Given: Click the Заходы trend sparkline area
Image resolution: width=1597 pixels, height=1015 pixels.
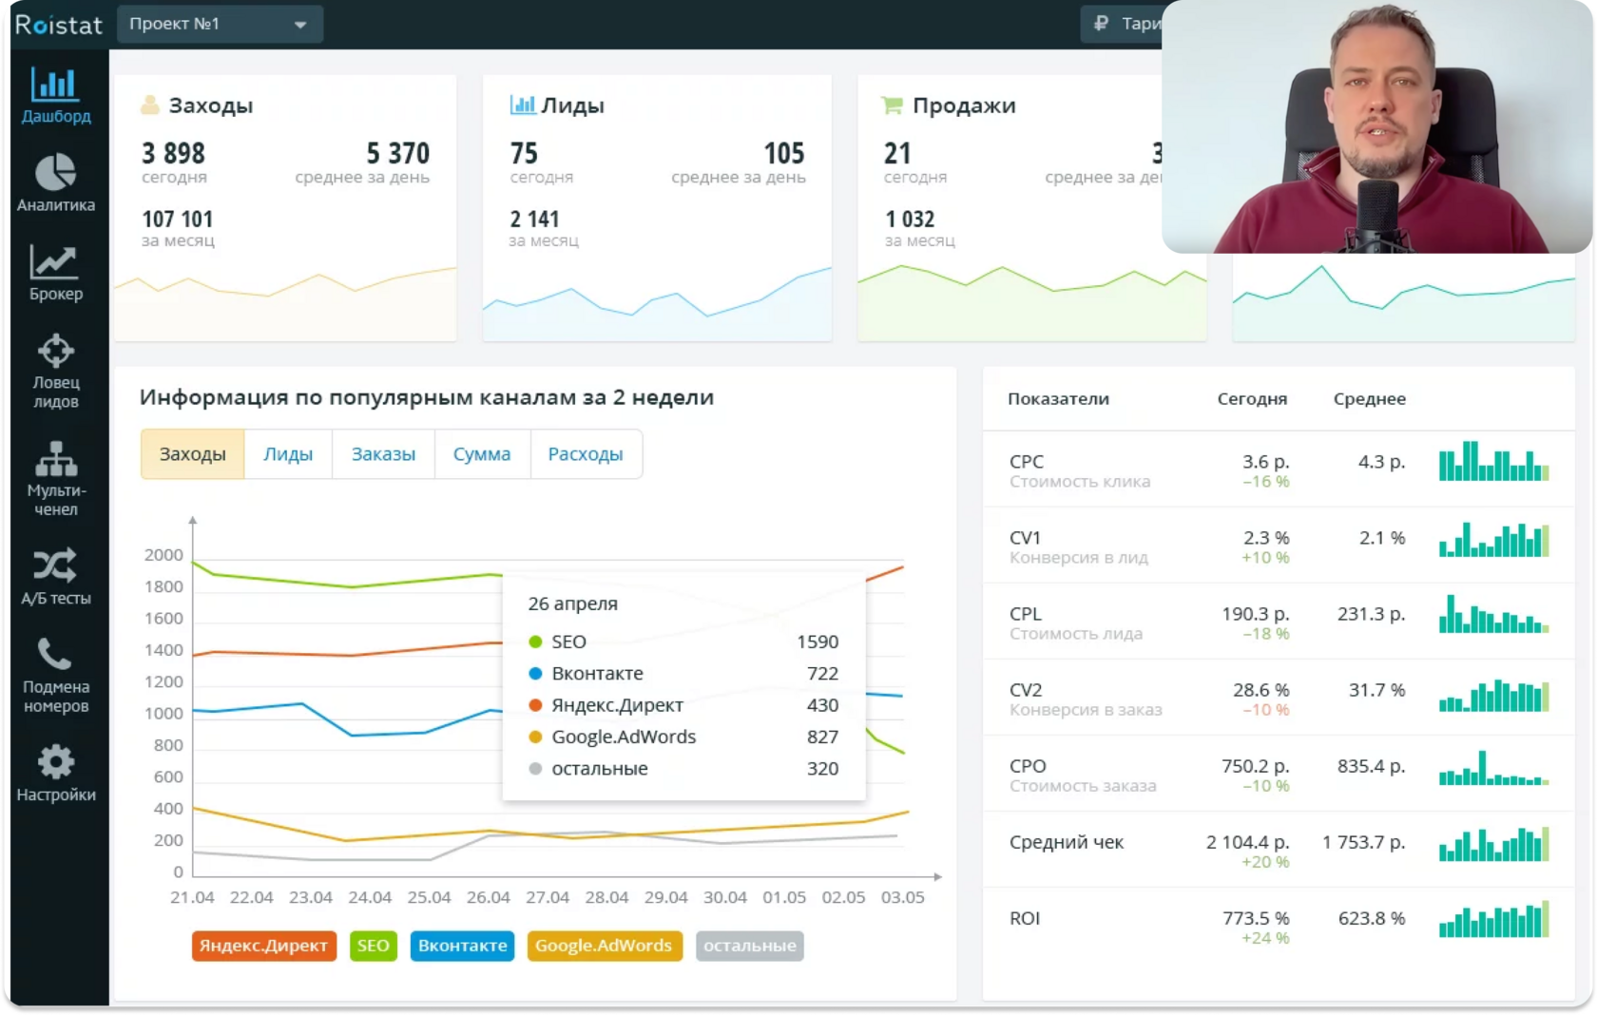Looking at the screenshot, I should (x=285, y=304).
